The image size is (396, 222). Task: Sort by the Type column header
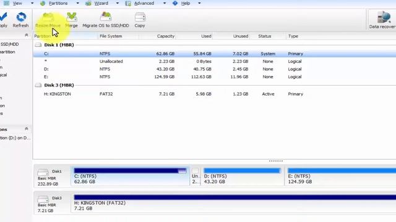click(x=293, y=36)
